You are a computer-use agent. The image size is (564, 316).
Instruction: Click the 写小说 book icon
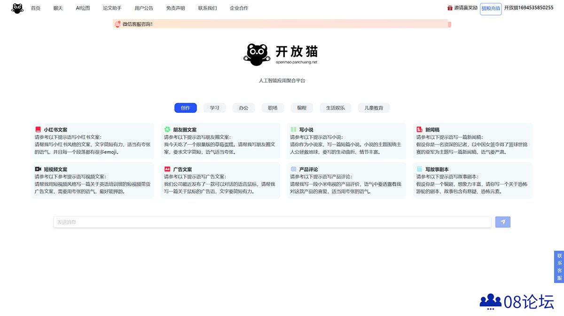point(293,129)
